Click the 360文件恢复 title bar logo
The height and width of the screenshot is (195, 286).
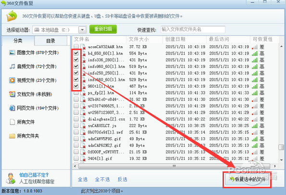[x=3, y=3]
